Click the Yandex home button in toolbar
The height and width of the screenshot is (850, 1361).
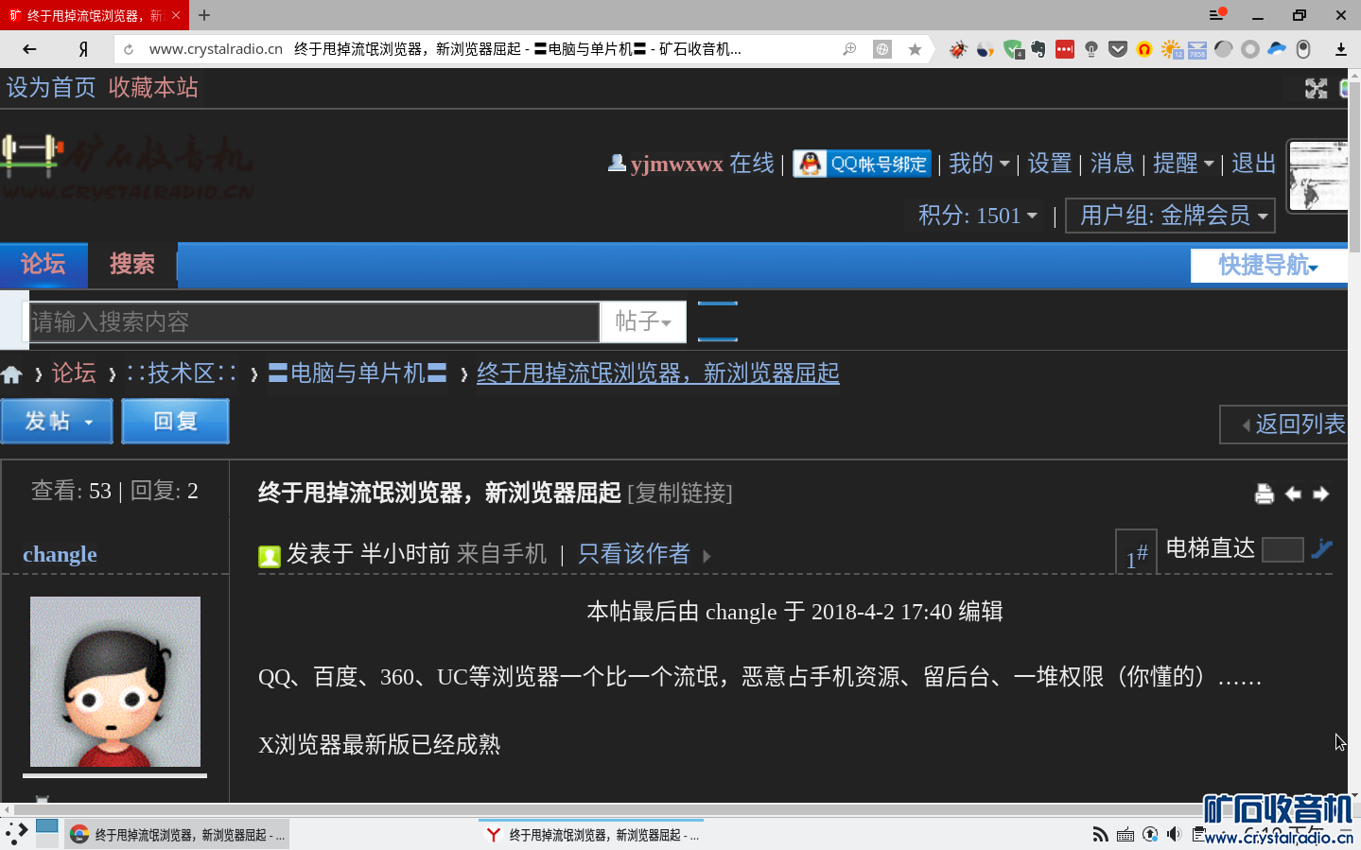pyautogui.click(x=83, y=49)
